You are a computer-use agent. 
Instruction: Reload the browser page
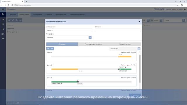8,5
